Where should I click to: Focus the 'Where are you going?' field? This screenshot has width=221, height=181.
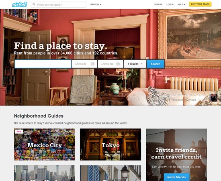[x=59, y=5]
